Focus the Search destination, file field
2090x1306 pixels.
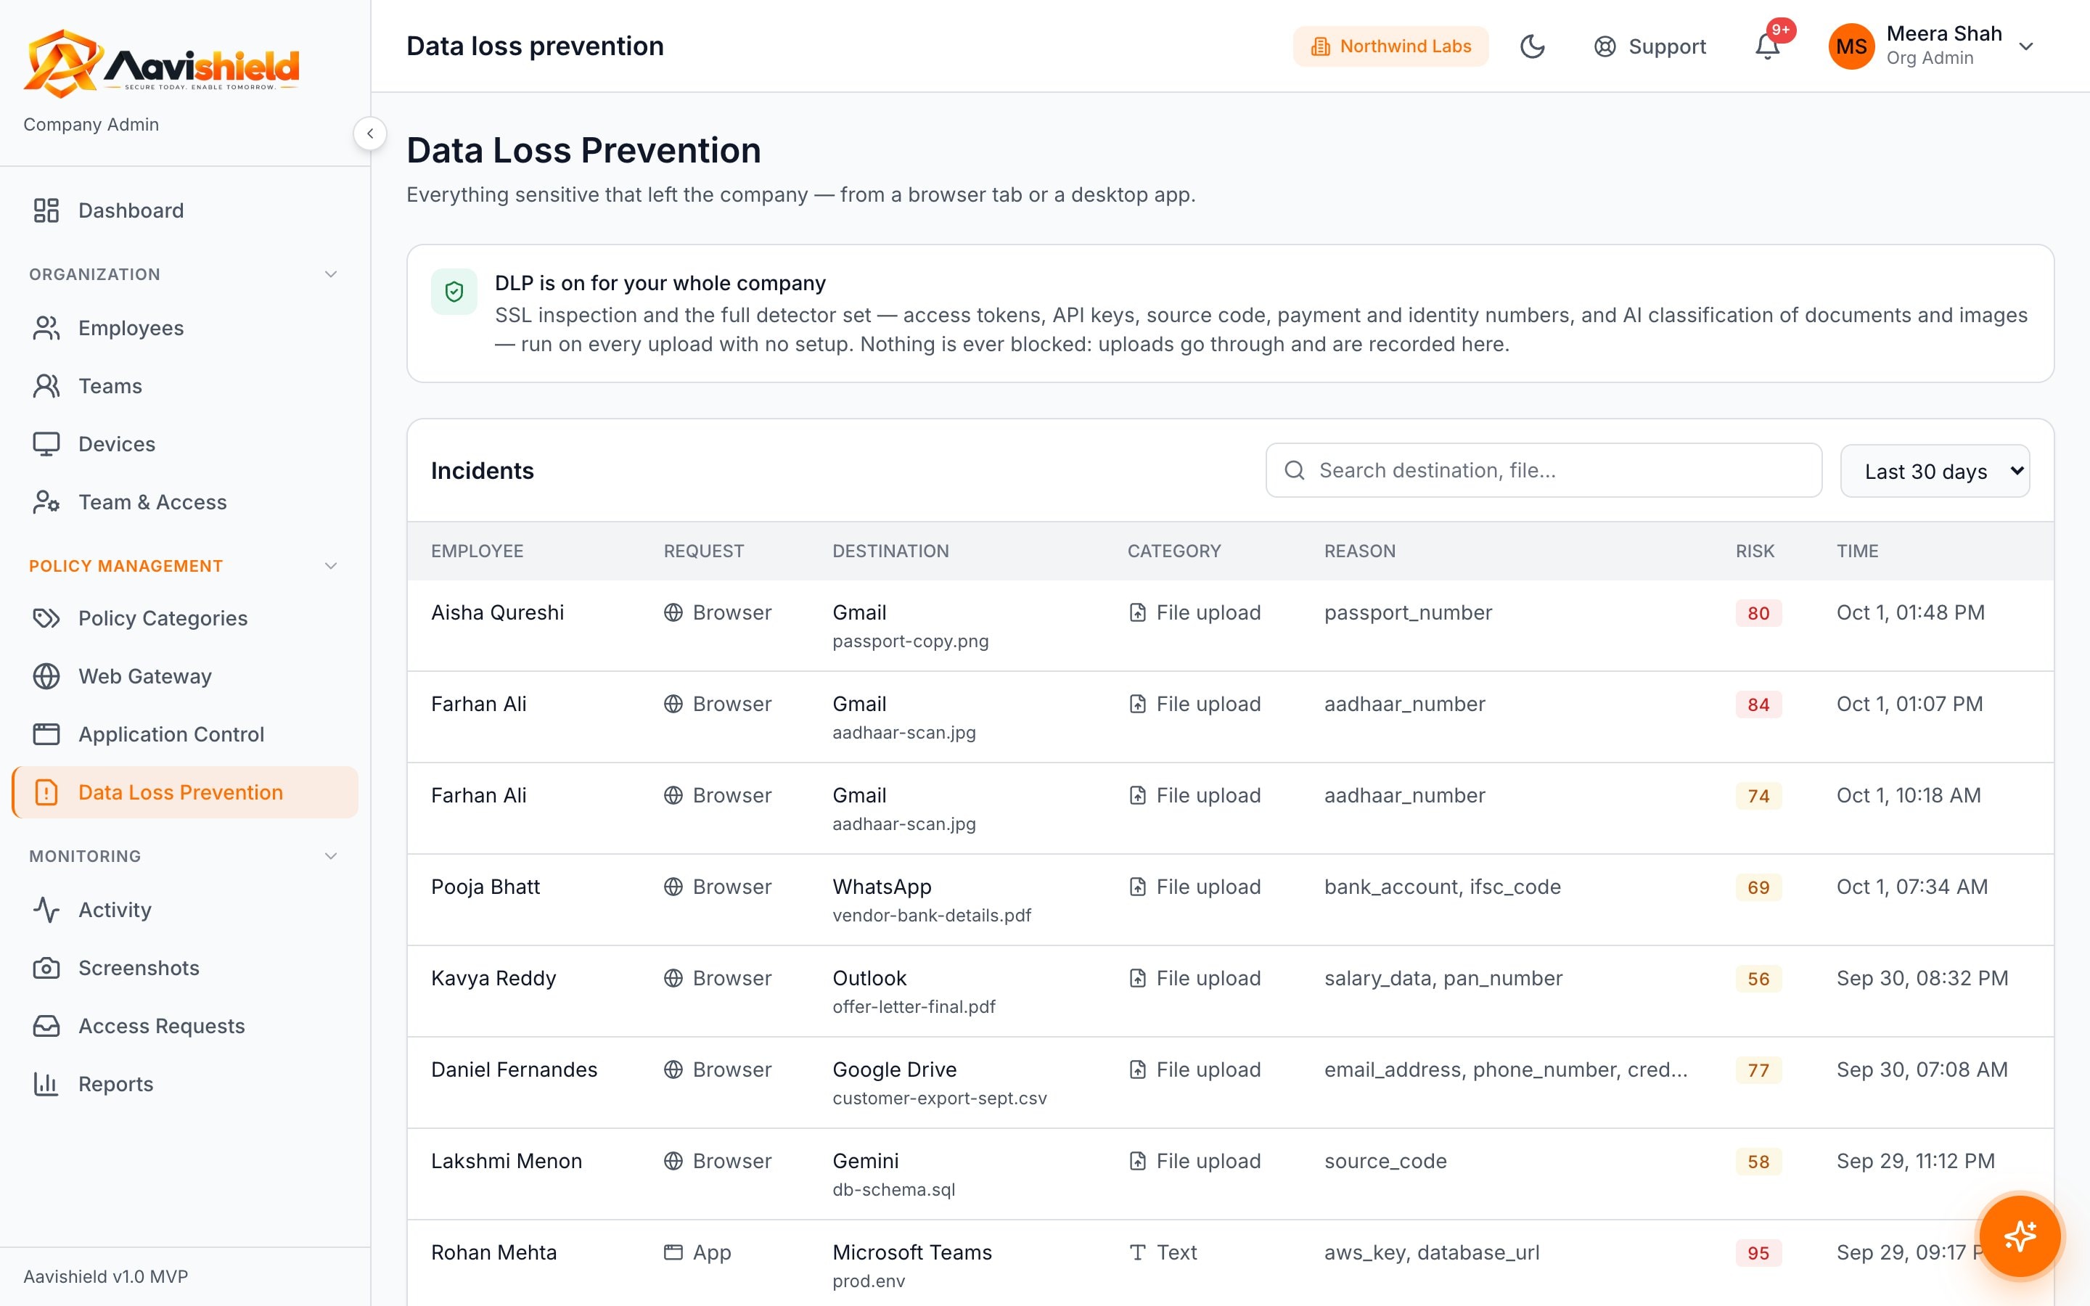(x=1544, y=470)
